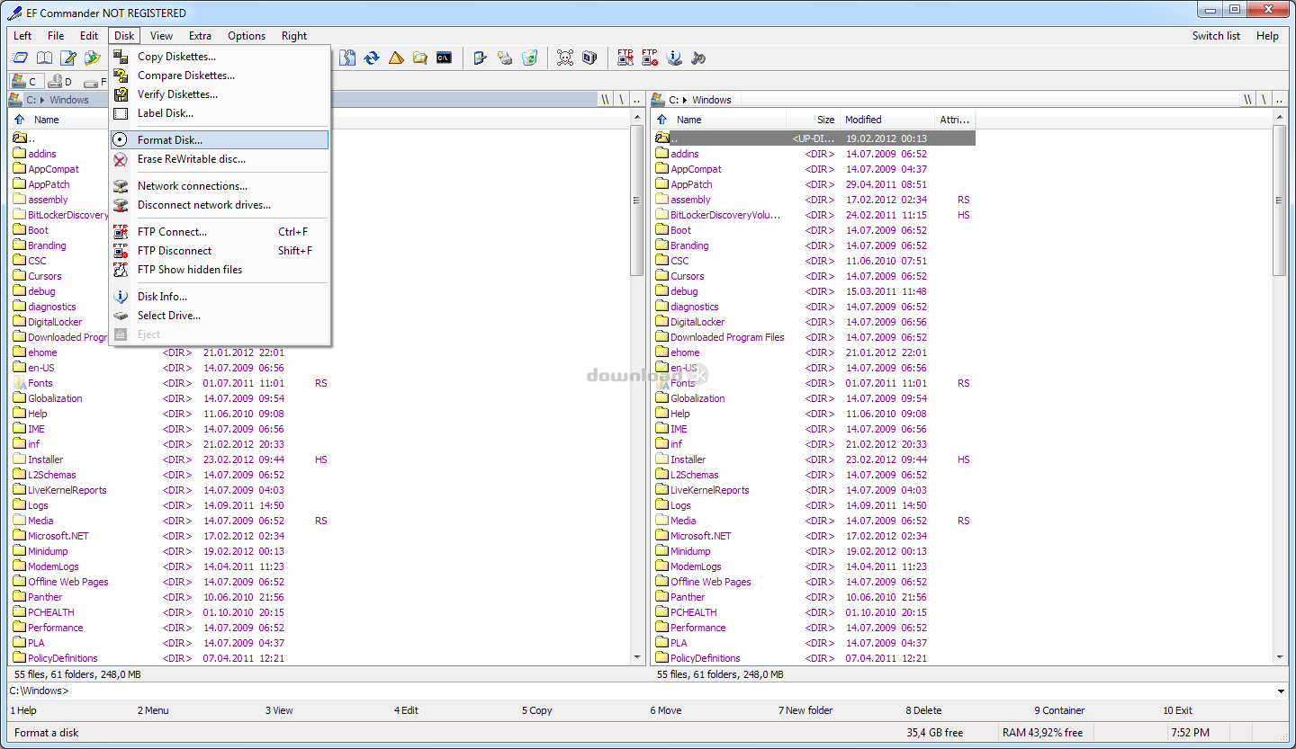Click the 9 Container function key button
1296x749 pixels.
[x=1059, y=710]
